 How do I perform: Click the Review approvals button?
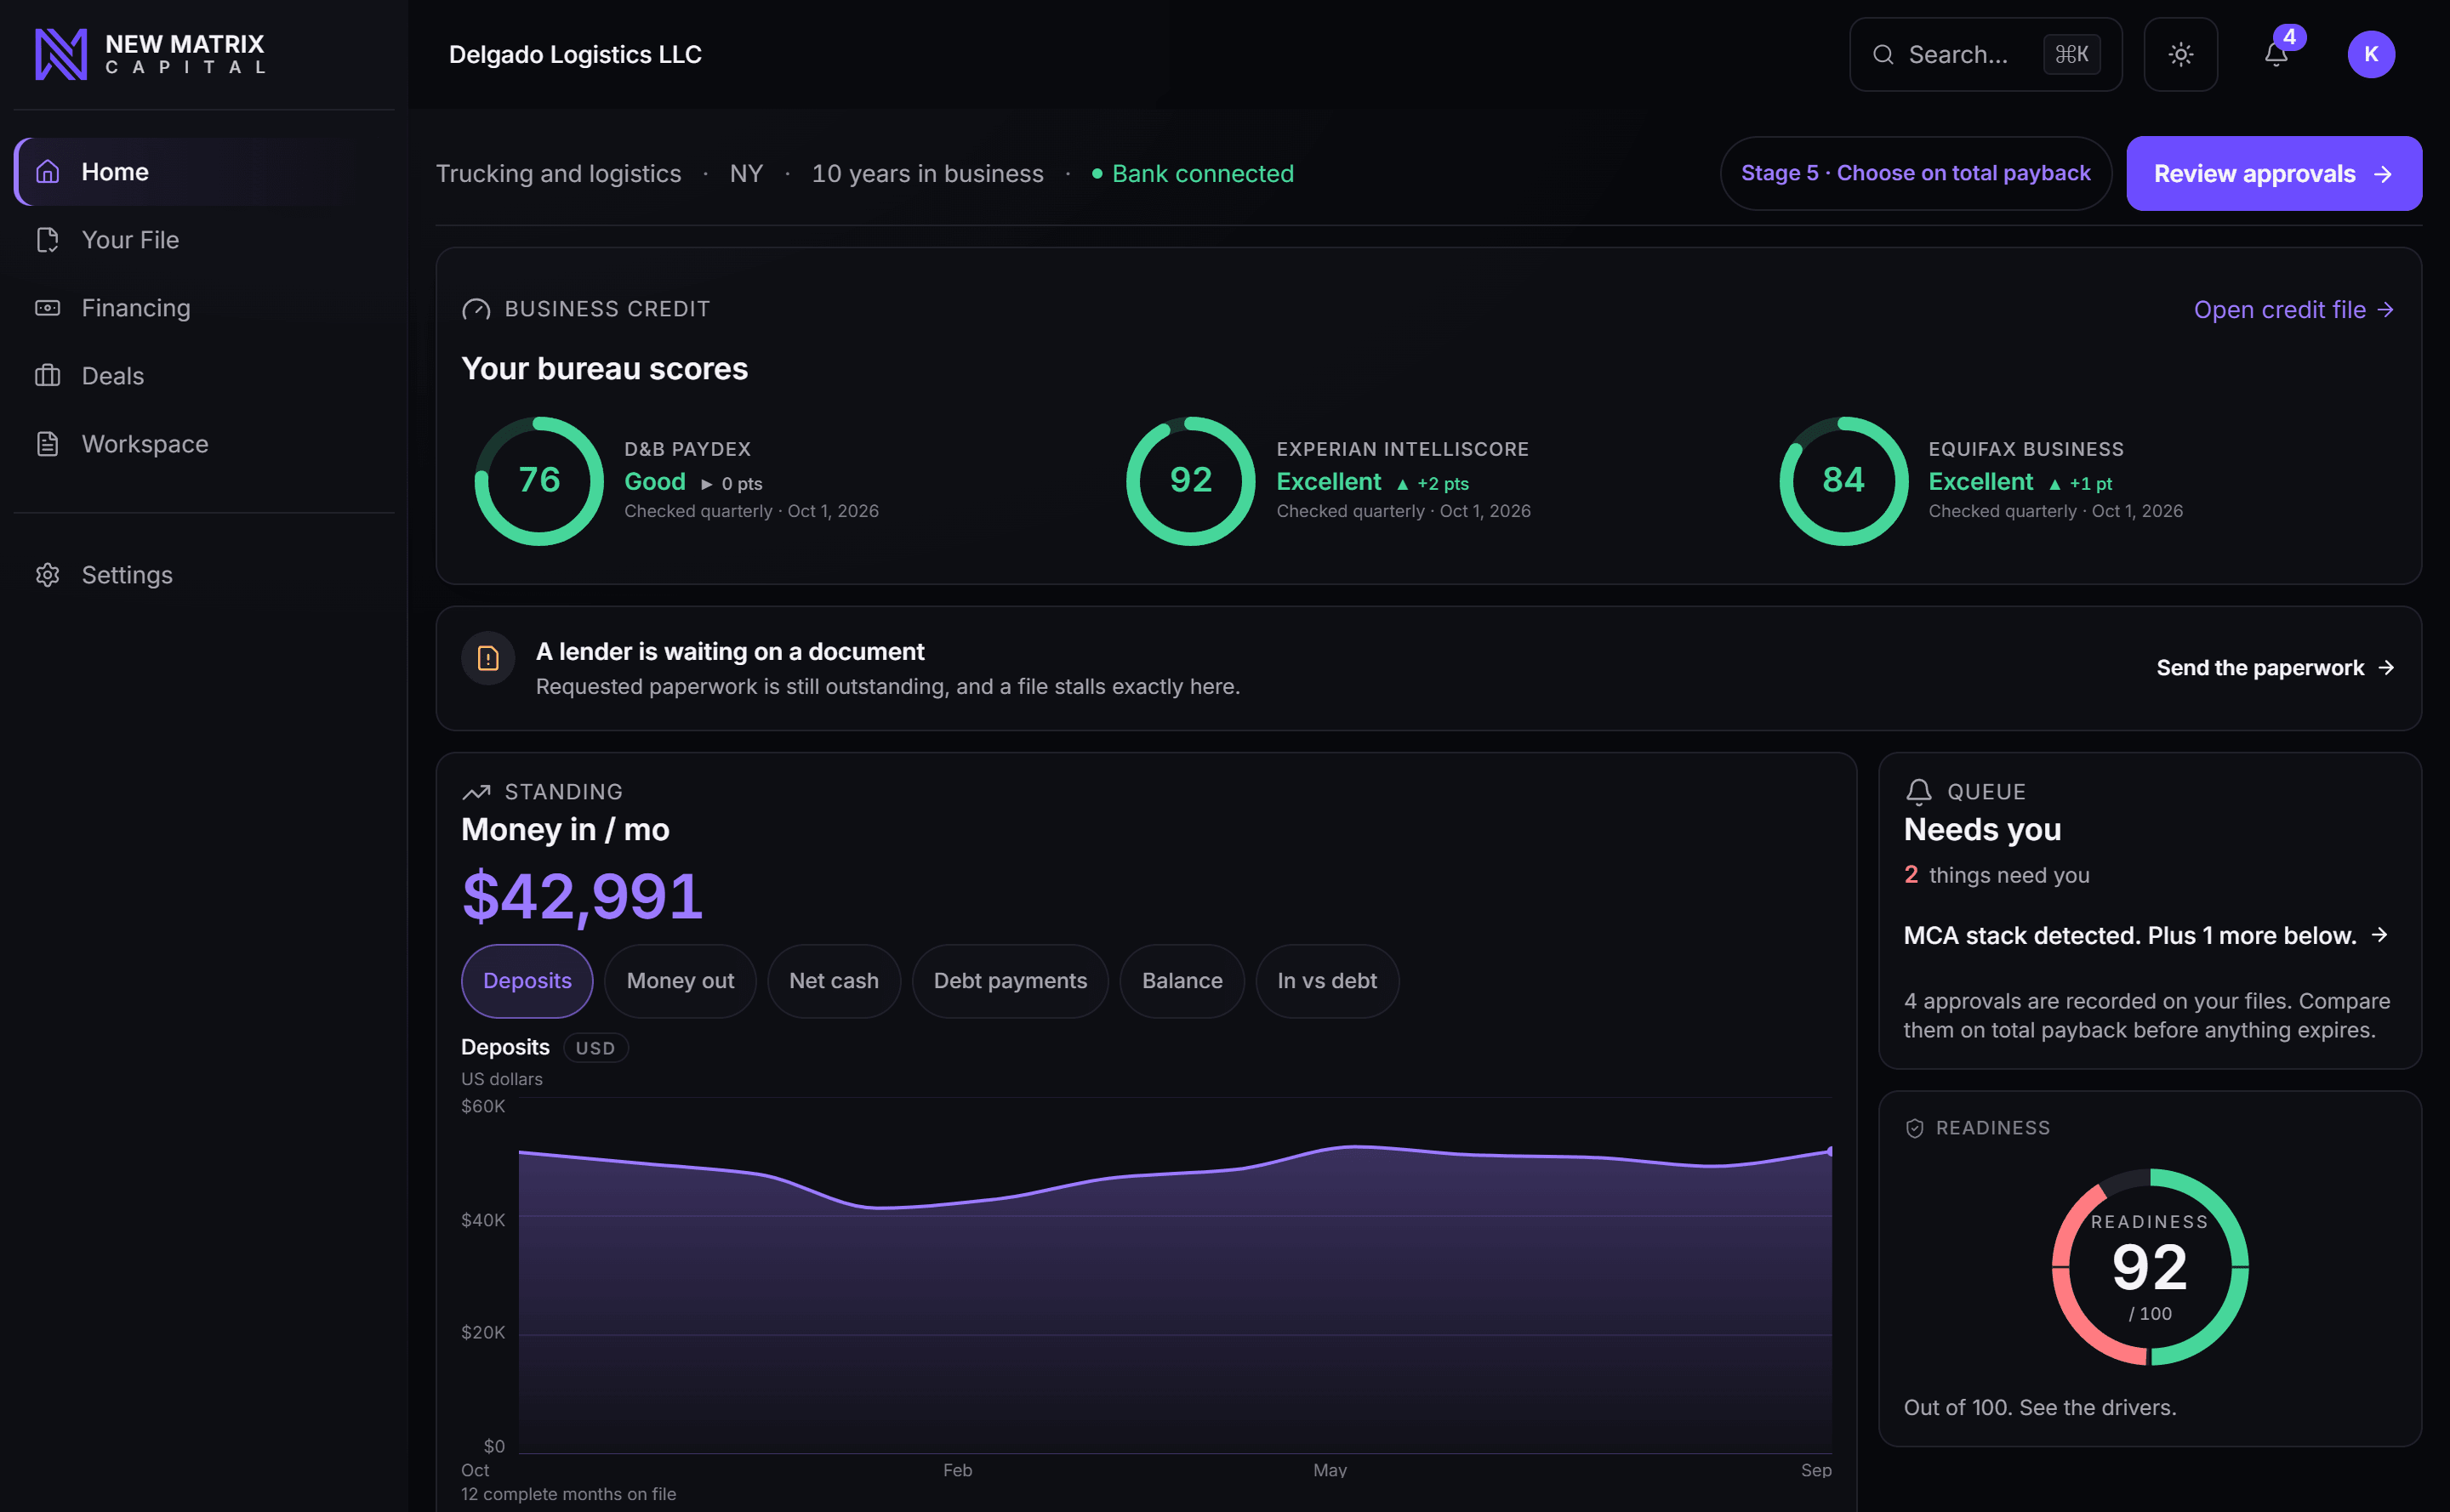(2273, 173)
